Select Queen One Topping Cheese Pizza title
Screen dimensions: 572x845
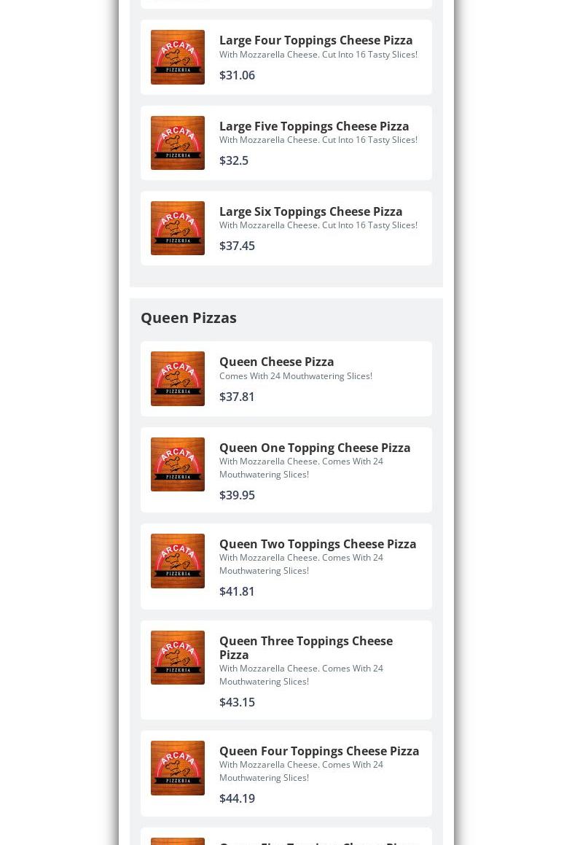pyautogui.click(x=315, y=448)
